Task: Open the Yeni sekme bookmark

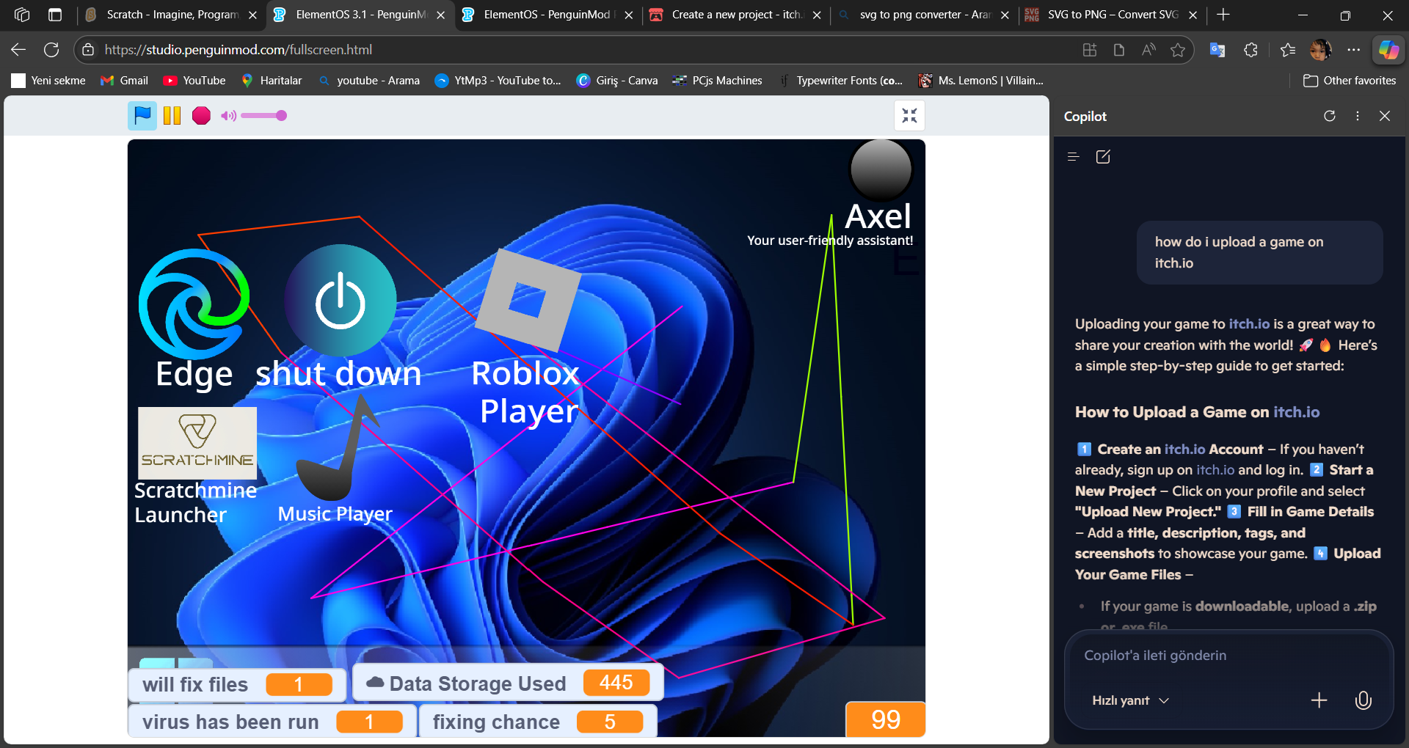Action: tap(48, 81)
